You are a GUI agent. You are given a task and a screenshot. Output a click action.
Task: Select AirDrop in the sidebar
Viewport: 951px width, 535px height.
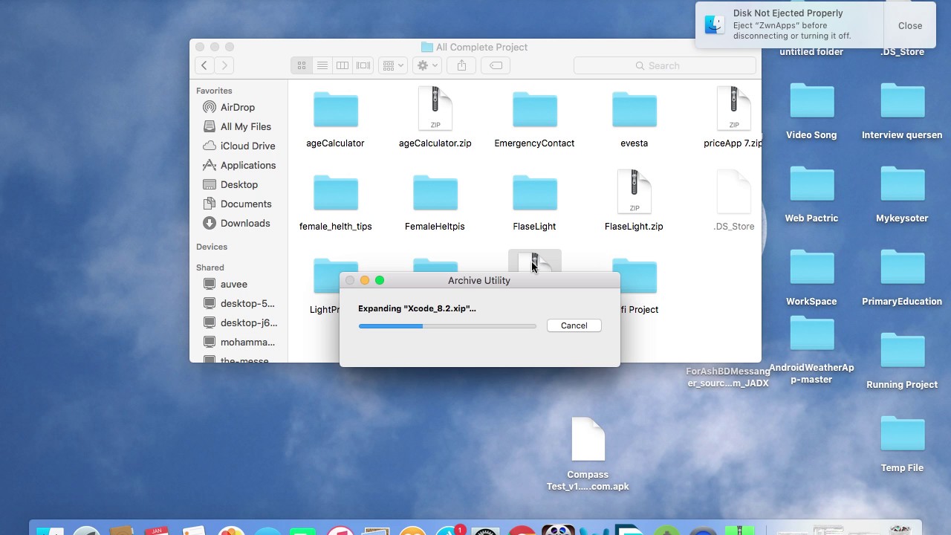pyautogui.click(x=239, y=107)
